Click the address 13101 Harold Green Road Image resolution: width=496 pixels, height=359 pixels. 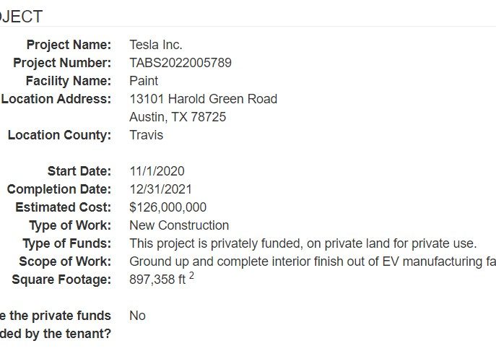tap(203, 99)
